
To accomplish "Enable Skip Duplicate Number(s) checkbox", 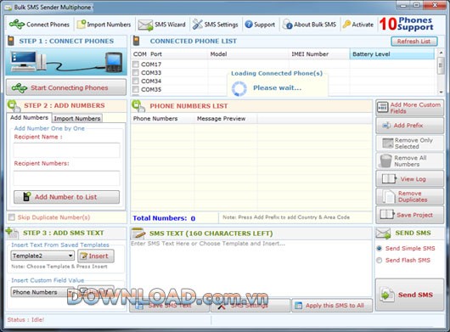I will pyautogui.click(x=12, y=217).
